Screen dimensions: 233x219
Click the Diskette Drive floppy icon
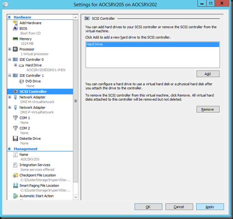tap(15, 138)
